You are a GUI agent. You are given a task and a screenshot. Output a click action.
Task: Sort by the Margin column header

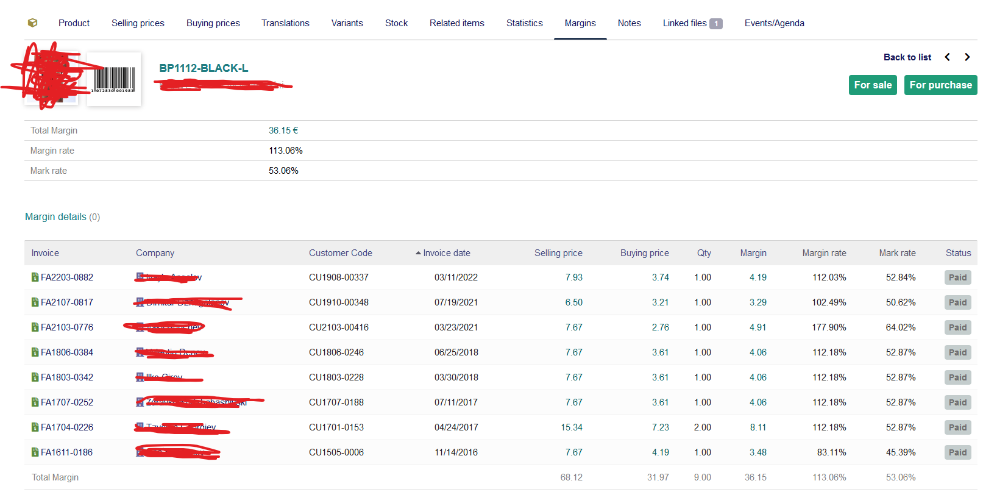point(753,253)
